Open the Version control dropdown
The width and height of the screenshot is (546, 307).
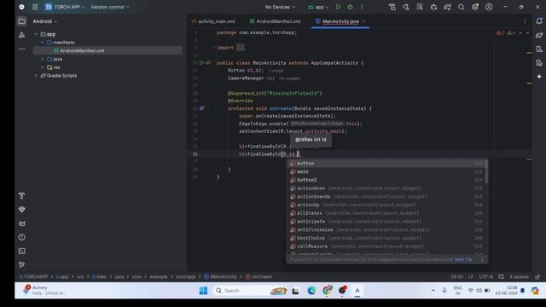[x=110, y=7]
